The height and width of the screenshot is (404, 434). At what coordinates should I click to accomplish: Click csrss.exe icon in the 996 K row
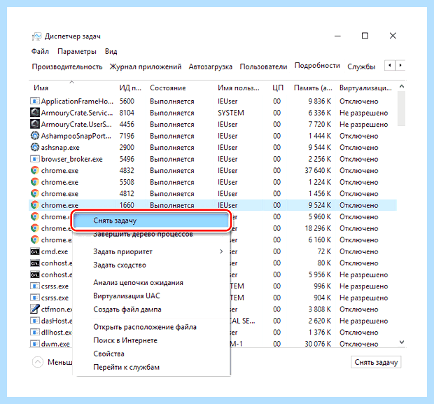pos(34,286)
